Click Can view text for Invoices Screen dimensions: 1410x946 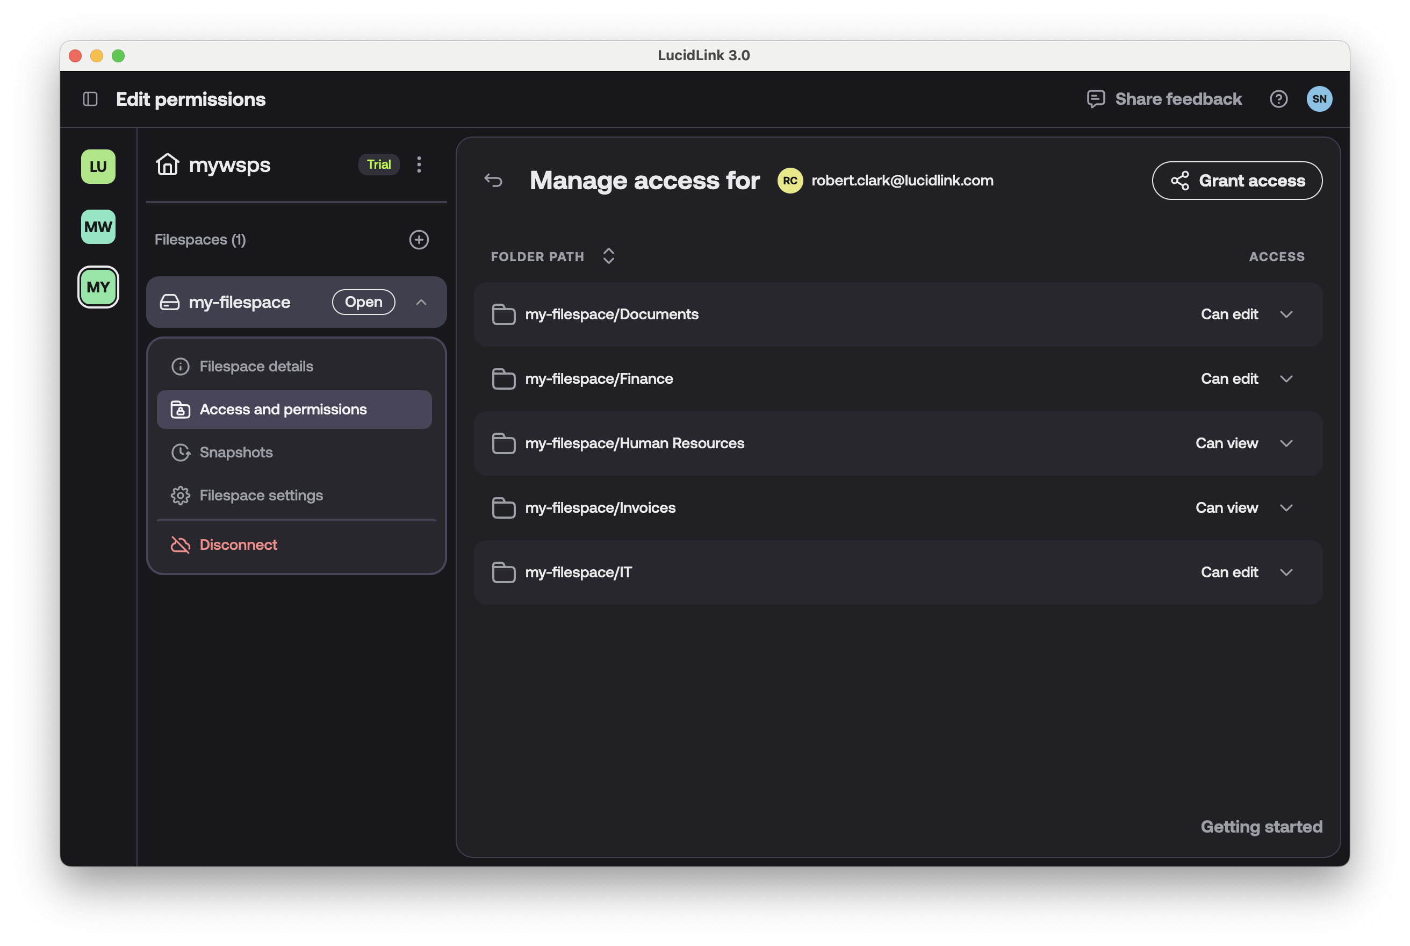coord(1227,508)
